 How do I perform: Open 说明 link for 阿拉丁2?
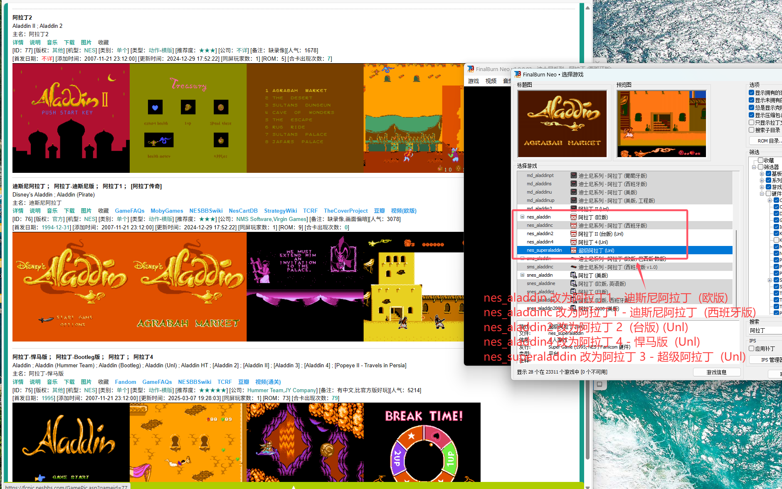click(x=35, y=42)
